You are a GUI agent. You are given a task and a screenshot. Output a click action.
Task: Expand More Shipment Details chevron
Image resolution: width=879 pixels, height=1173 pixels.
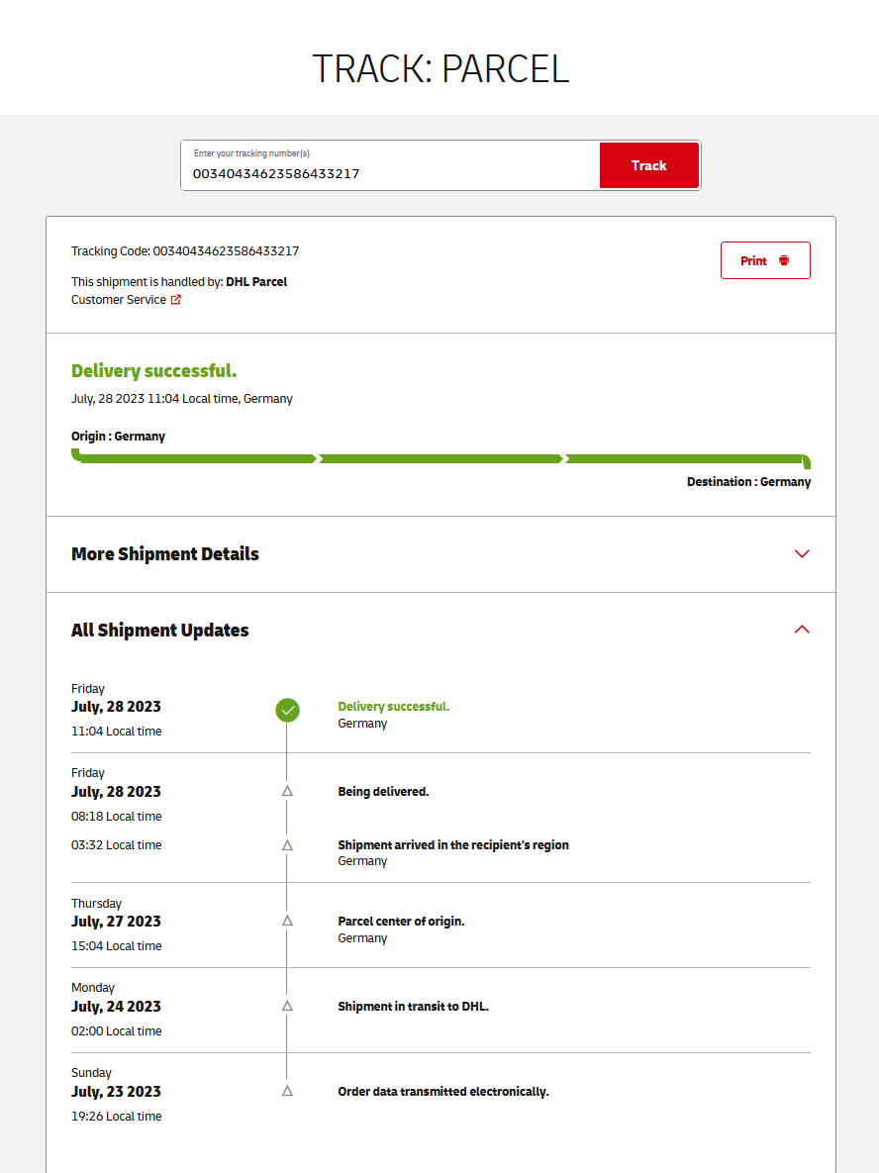click(x=802, y=554)
